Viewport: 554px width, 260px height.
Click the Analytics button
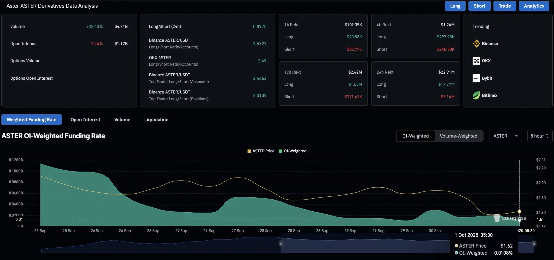[x=534, y=6]
